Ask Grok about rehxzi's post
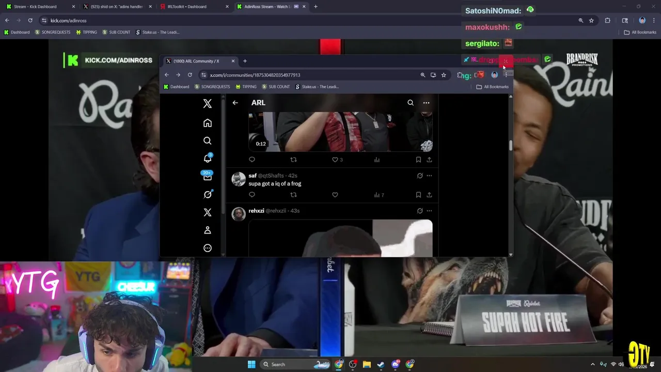The image size is (661, 372). coord(420,211)
